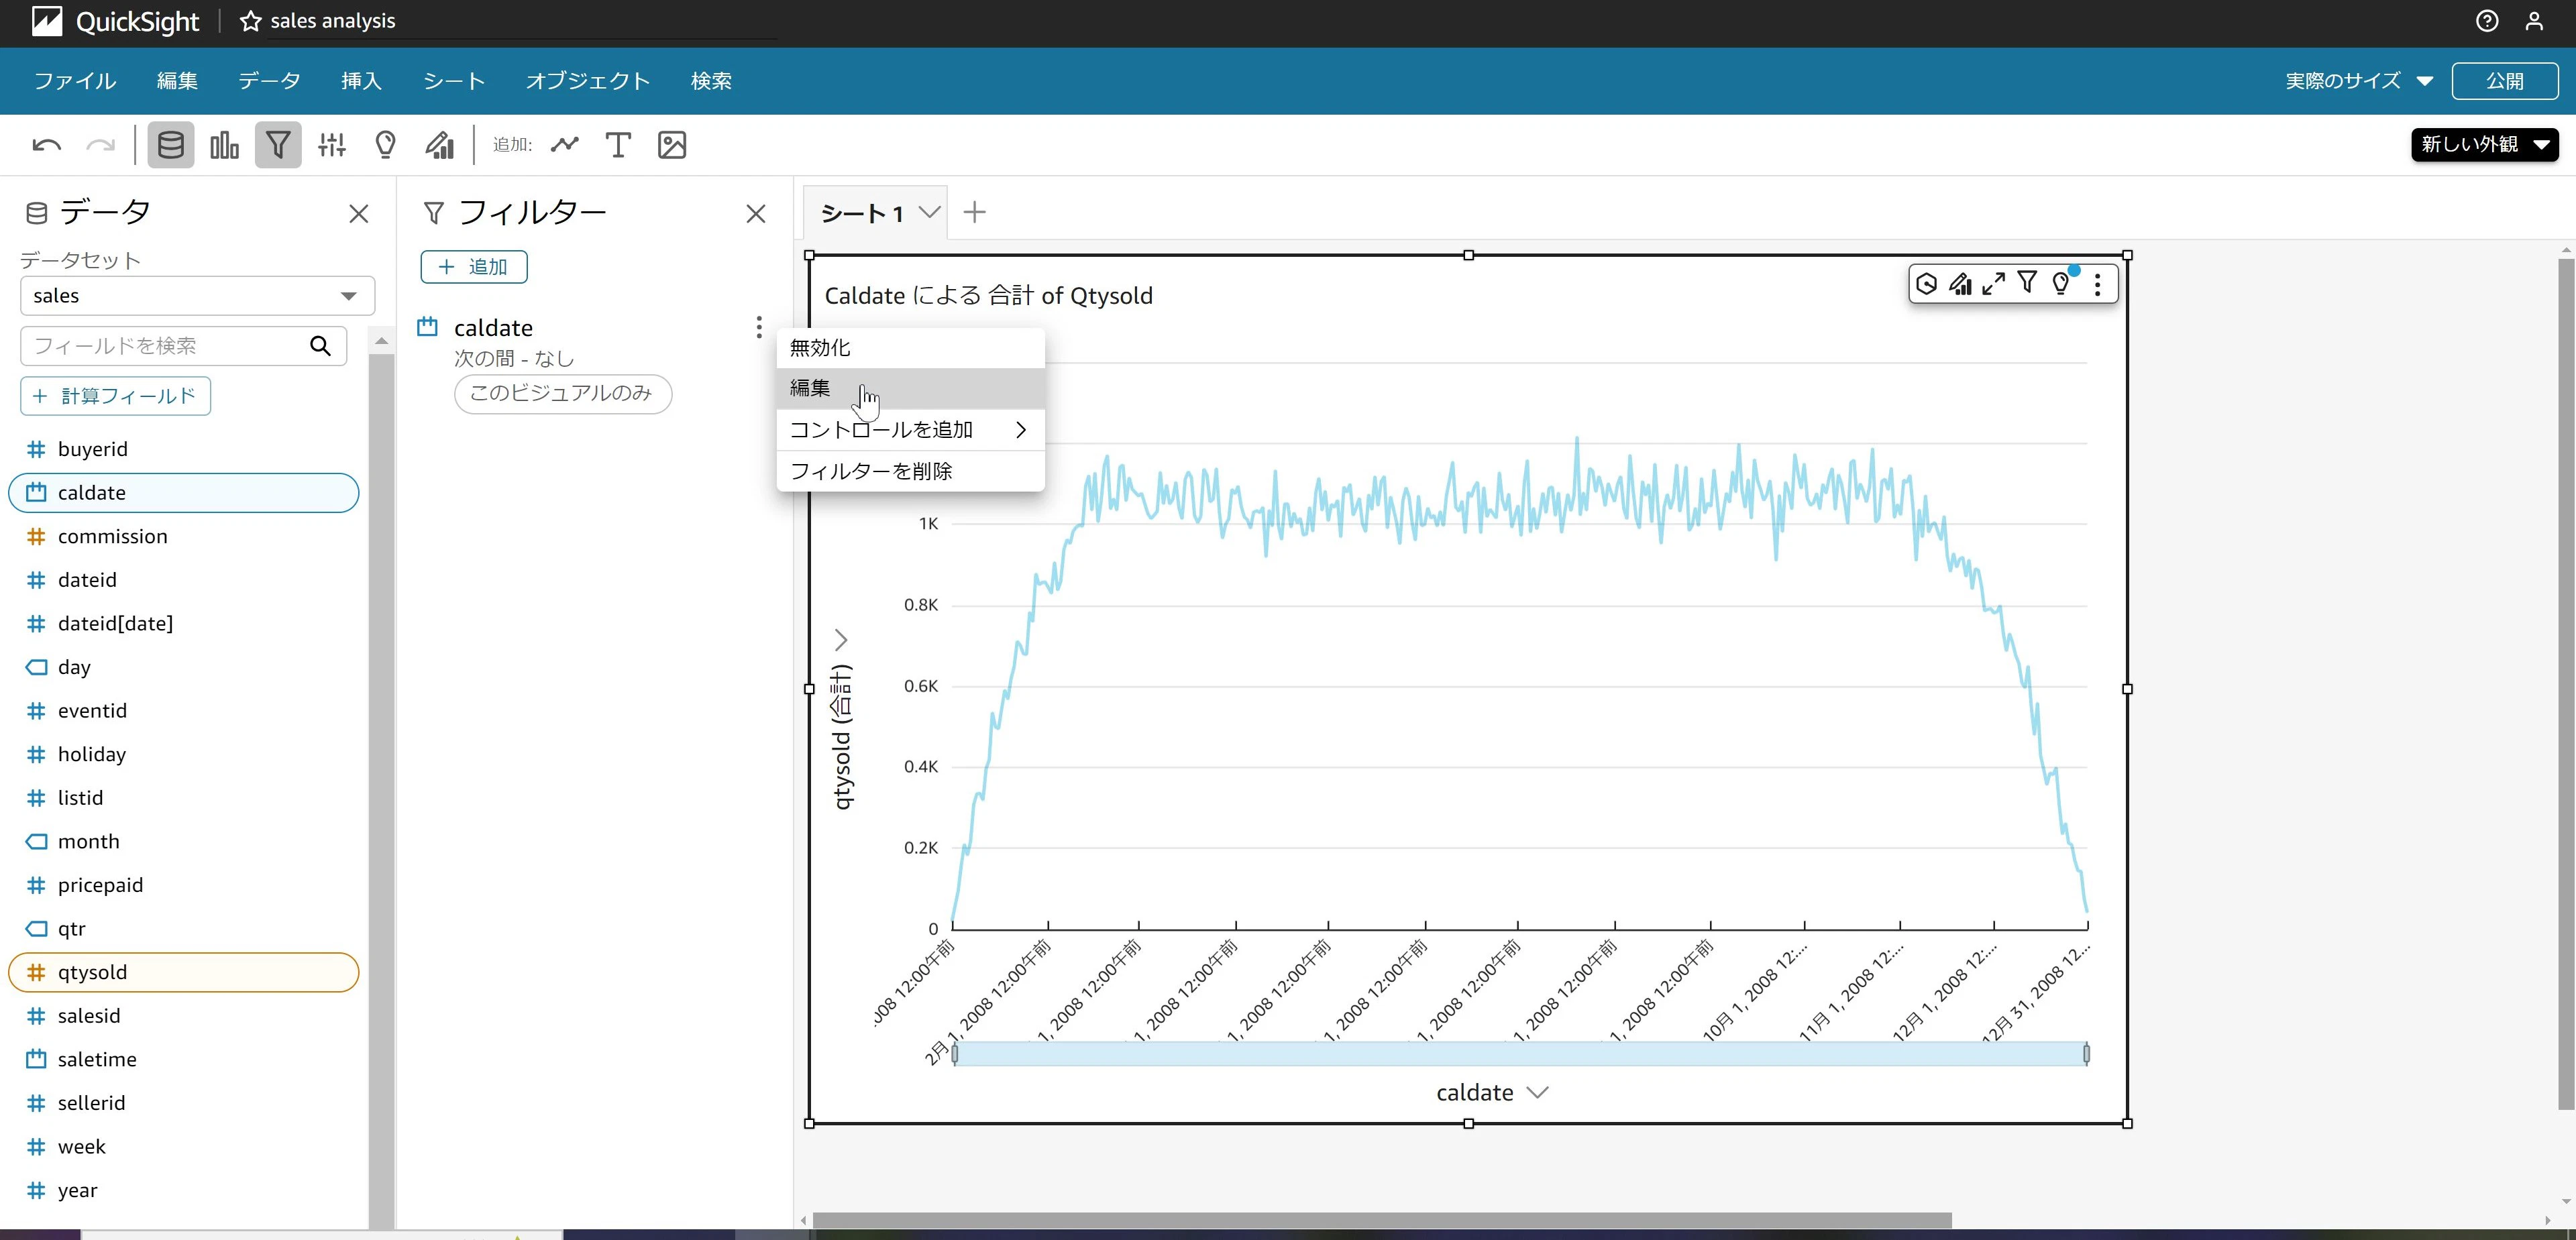Click the chart's date range slider bar
Screen dimensions: 2576x1240
pyautogui.click(x=1520, y=1053)
